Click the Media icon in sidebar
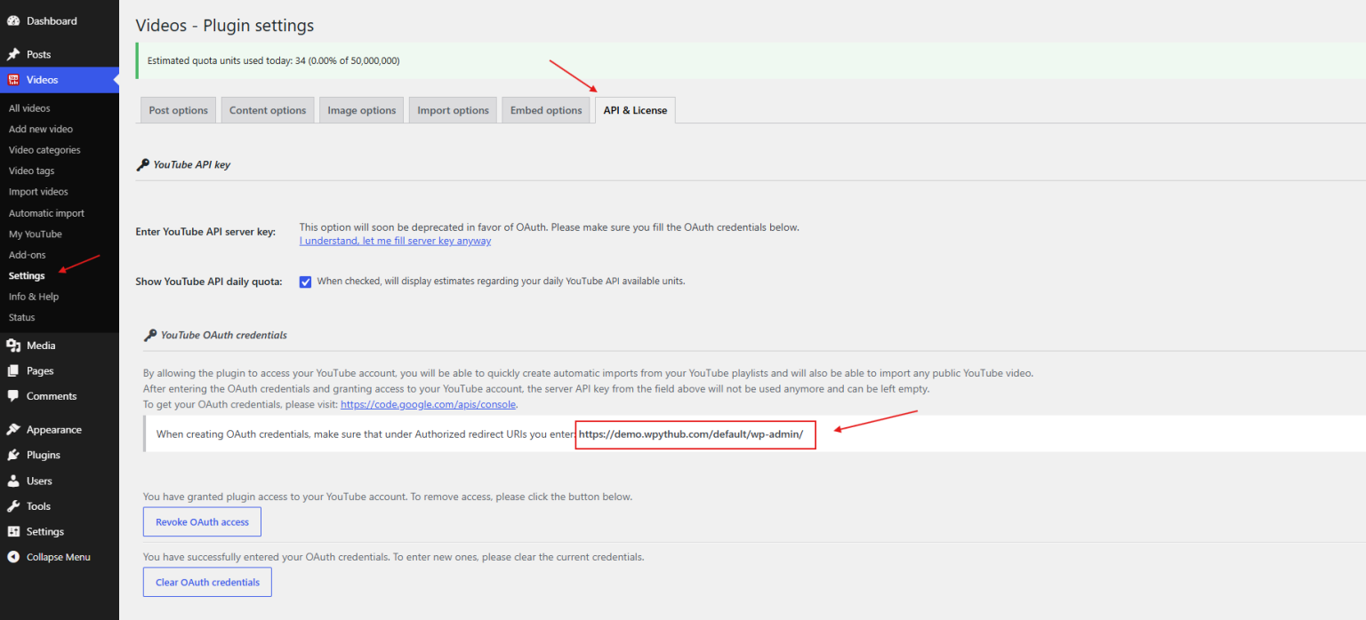The width and height of the screenshot is (1366, 620). (13, 346)
